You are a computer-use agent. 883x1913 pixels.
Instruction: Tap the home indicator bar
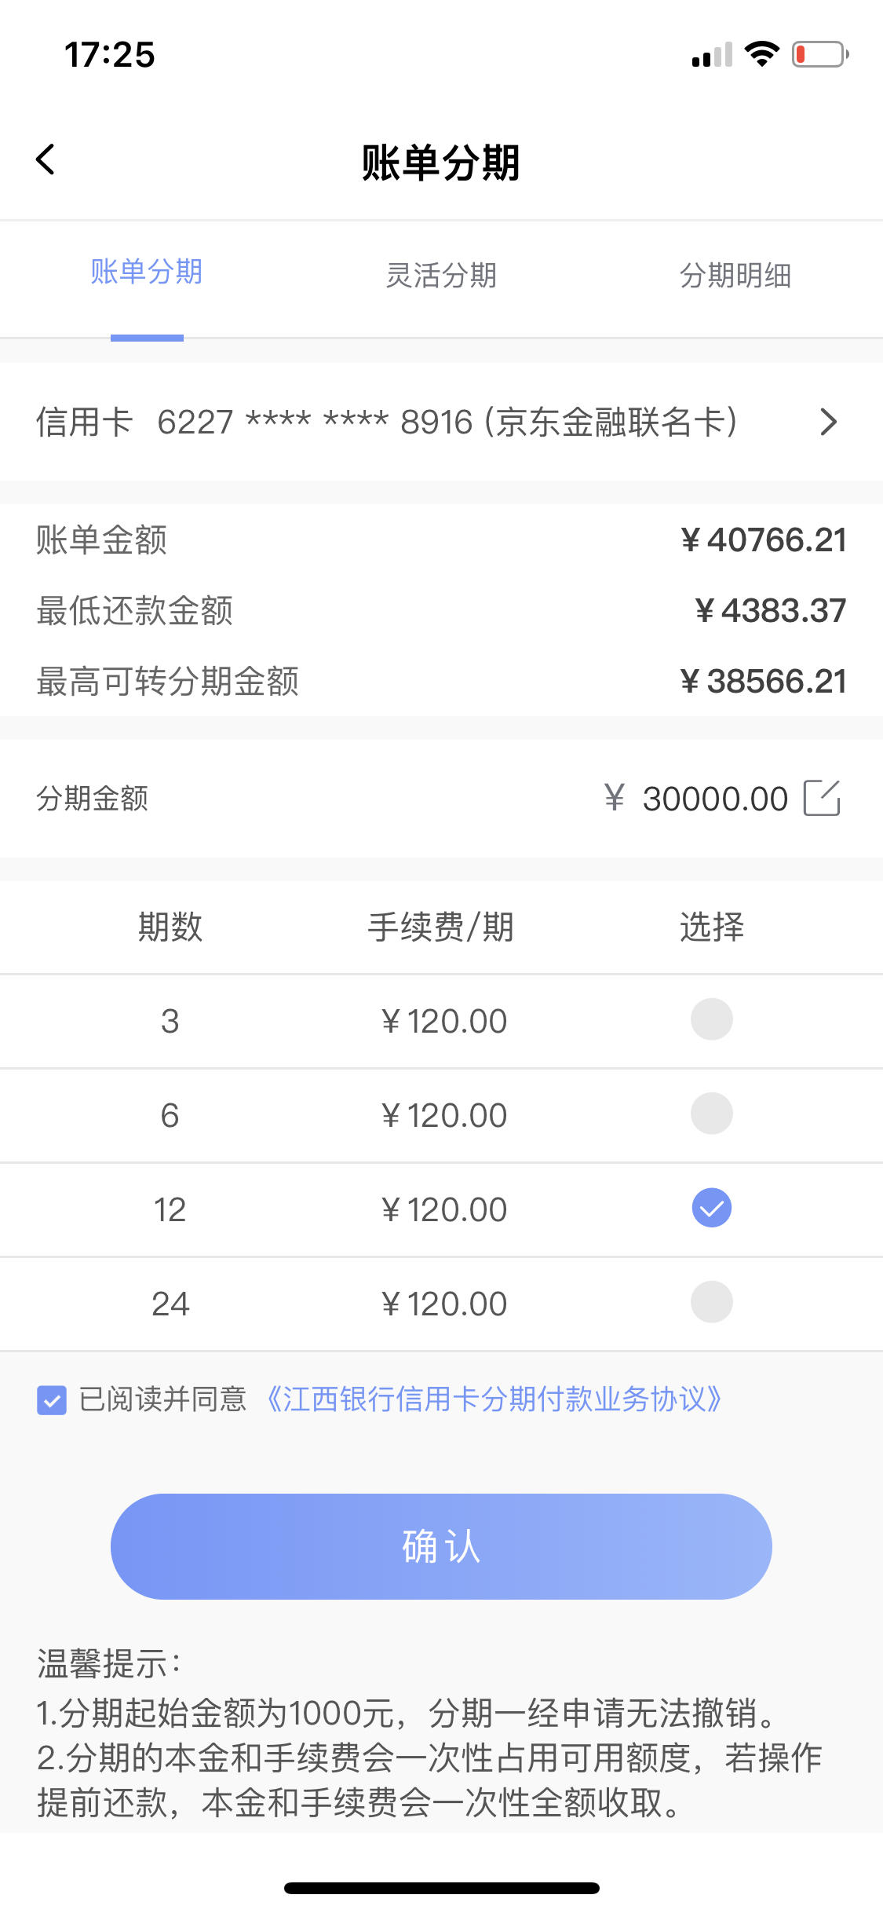click(x=442, y=1888)
